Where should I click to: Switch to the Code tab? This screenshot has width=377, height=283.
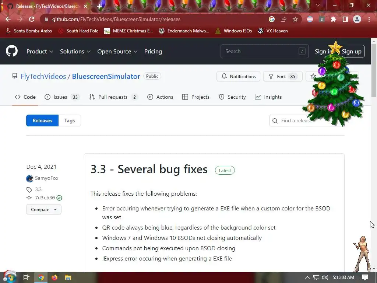(x=25, y=97)
